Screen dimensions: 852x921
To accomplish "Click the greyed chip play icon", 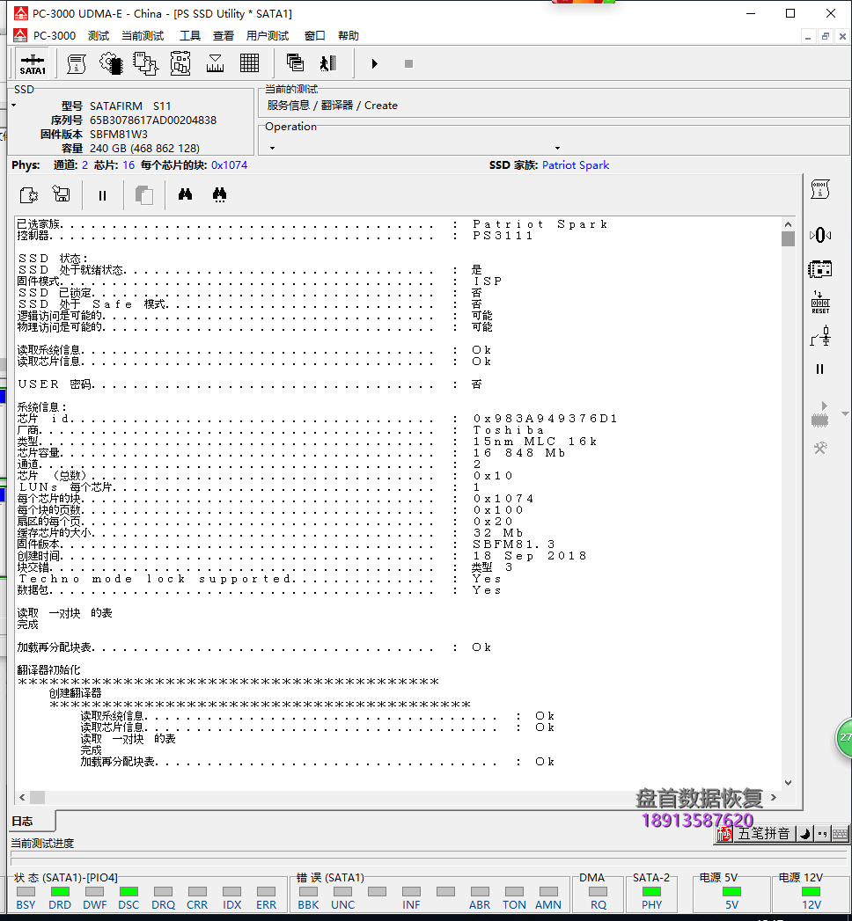I will (x=820, y=414).
